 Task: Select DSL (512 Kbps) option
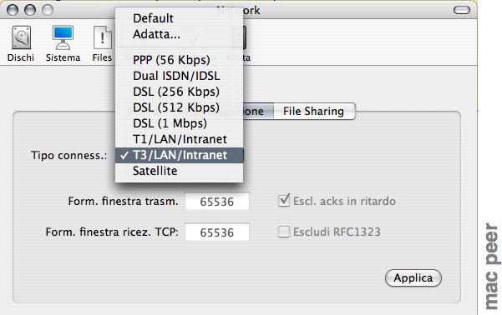179,107
